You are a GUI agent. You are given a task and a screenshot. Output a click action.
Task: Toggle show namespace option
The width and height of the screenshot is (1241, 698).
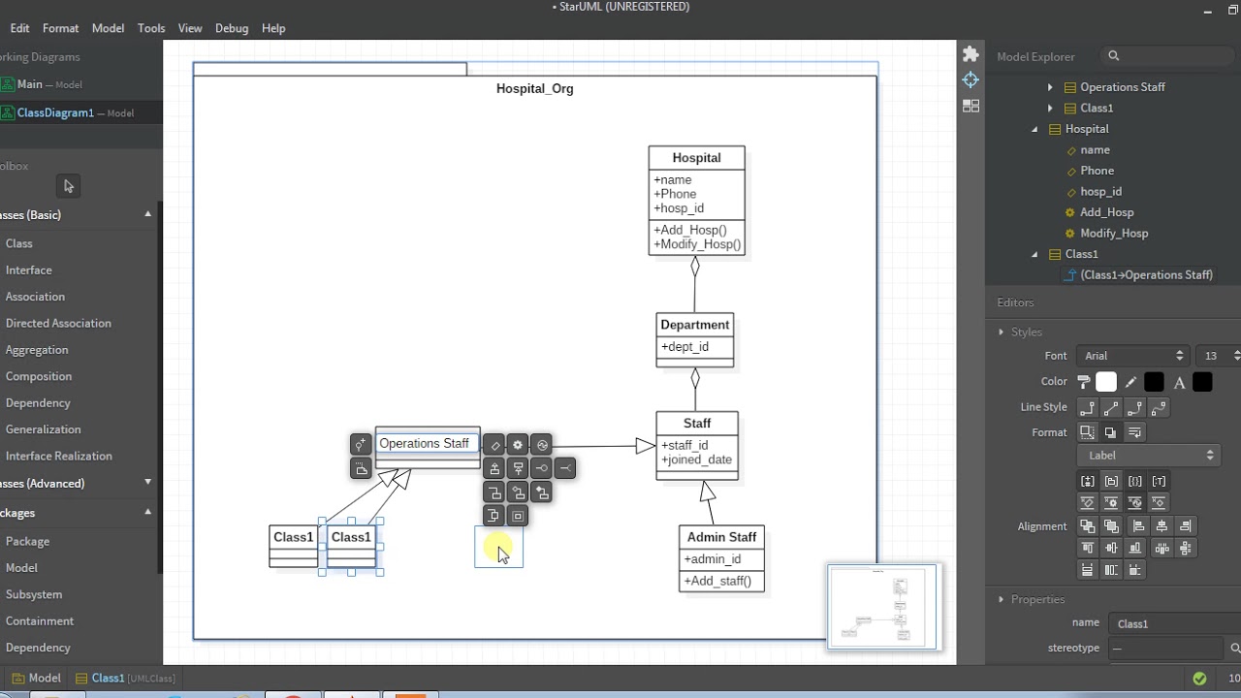(1111, 481)
